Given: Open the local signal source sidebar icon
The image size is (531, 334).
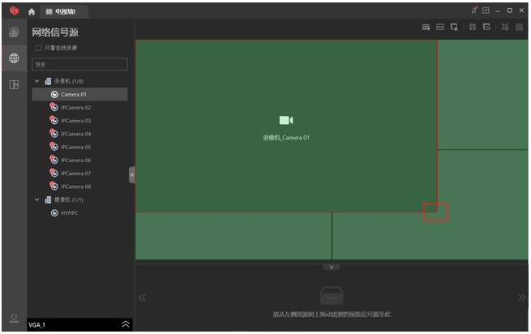Looking at the screenshot, I should pos(14,32).
